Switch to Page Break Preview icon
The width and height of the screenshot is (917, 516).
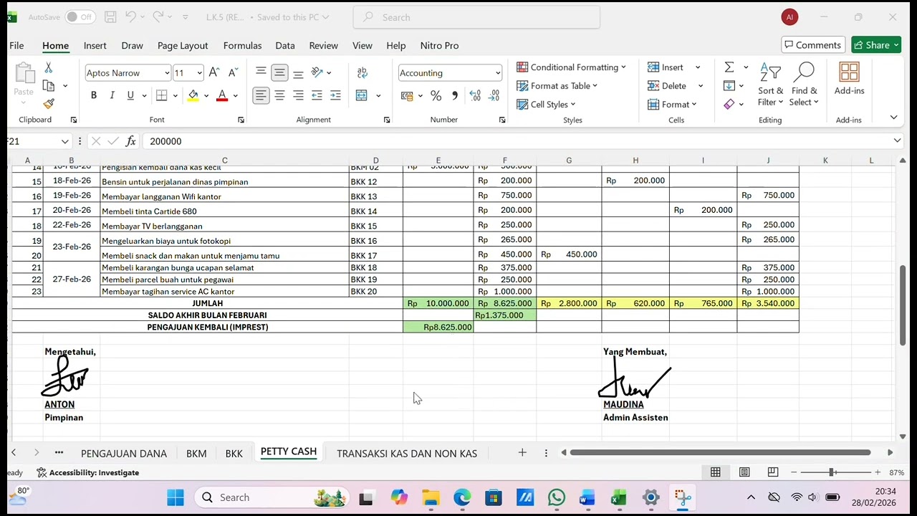tap(773, 472)
